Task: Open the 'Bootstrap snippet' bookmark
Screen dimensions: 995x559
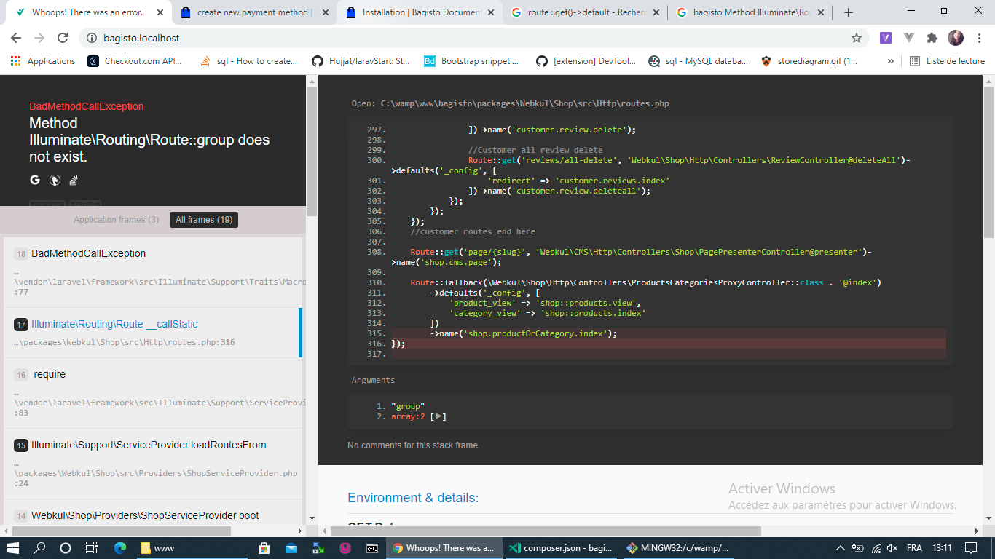Action: click(x=471, y=61)
